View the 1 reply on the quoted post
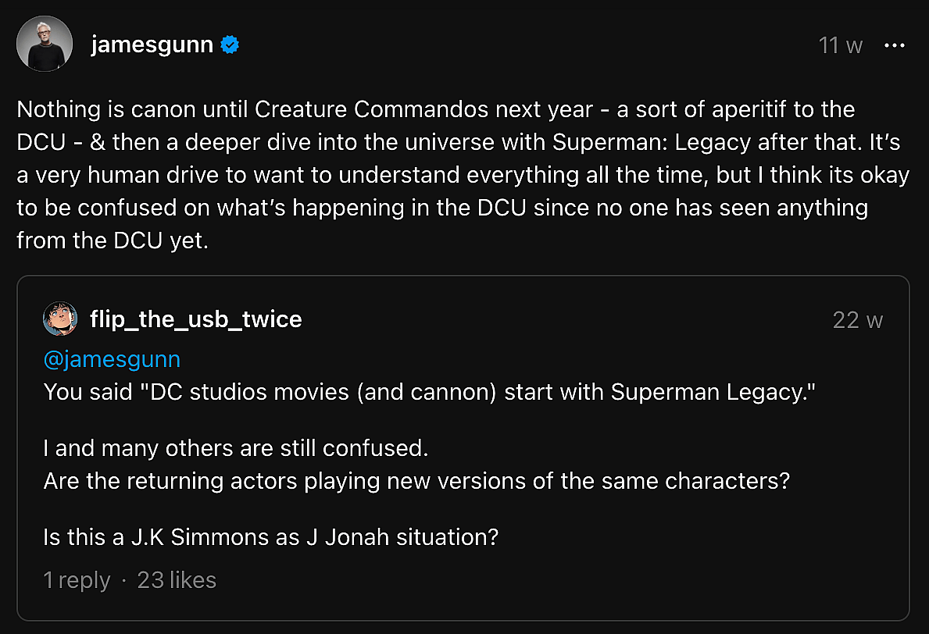The width and height of the screenshot is (929, 634). coord(77,580)
